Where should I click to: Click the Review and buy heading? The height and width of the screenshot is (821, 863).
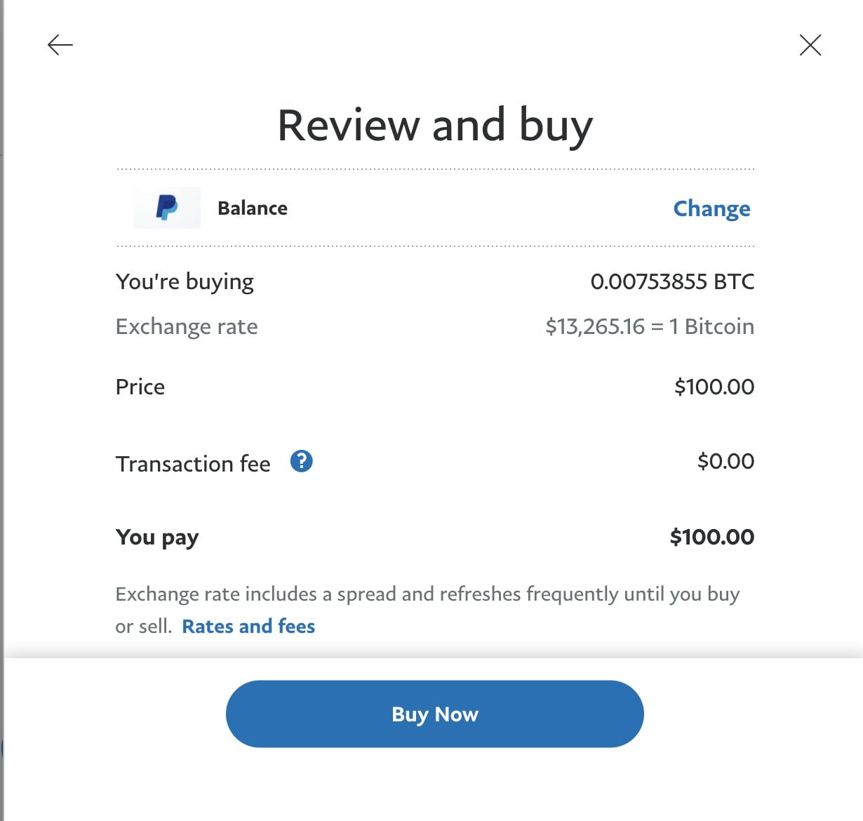point(435,126)
